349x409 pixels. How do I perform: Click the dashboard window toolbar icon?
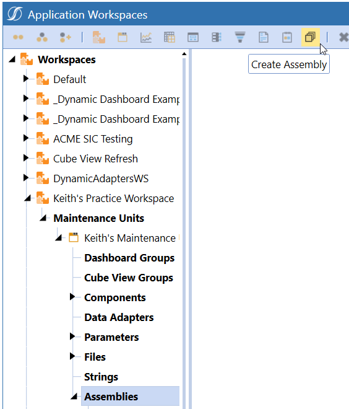[193, 37]
